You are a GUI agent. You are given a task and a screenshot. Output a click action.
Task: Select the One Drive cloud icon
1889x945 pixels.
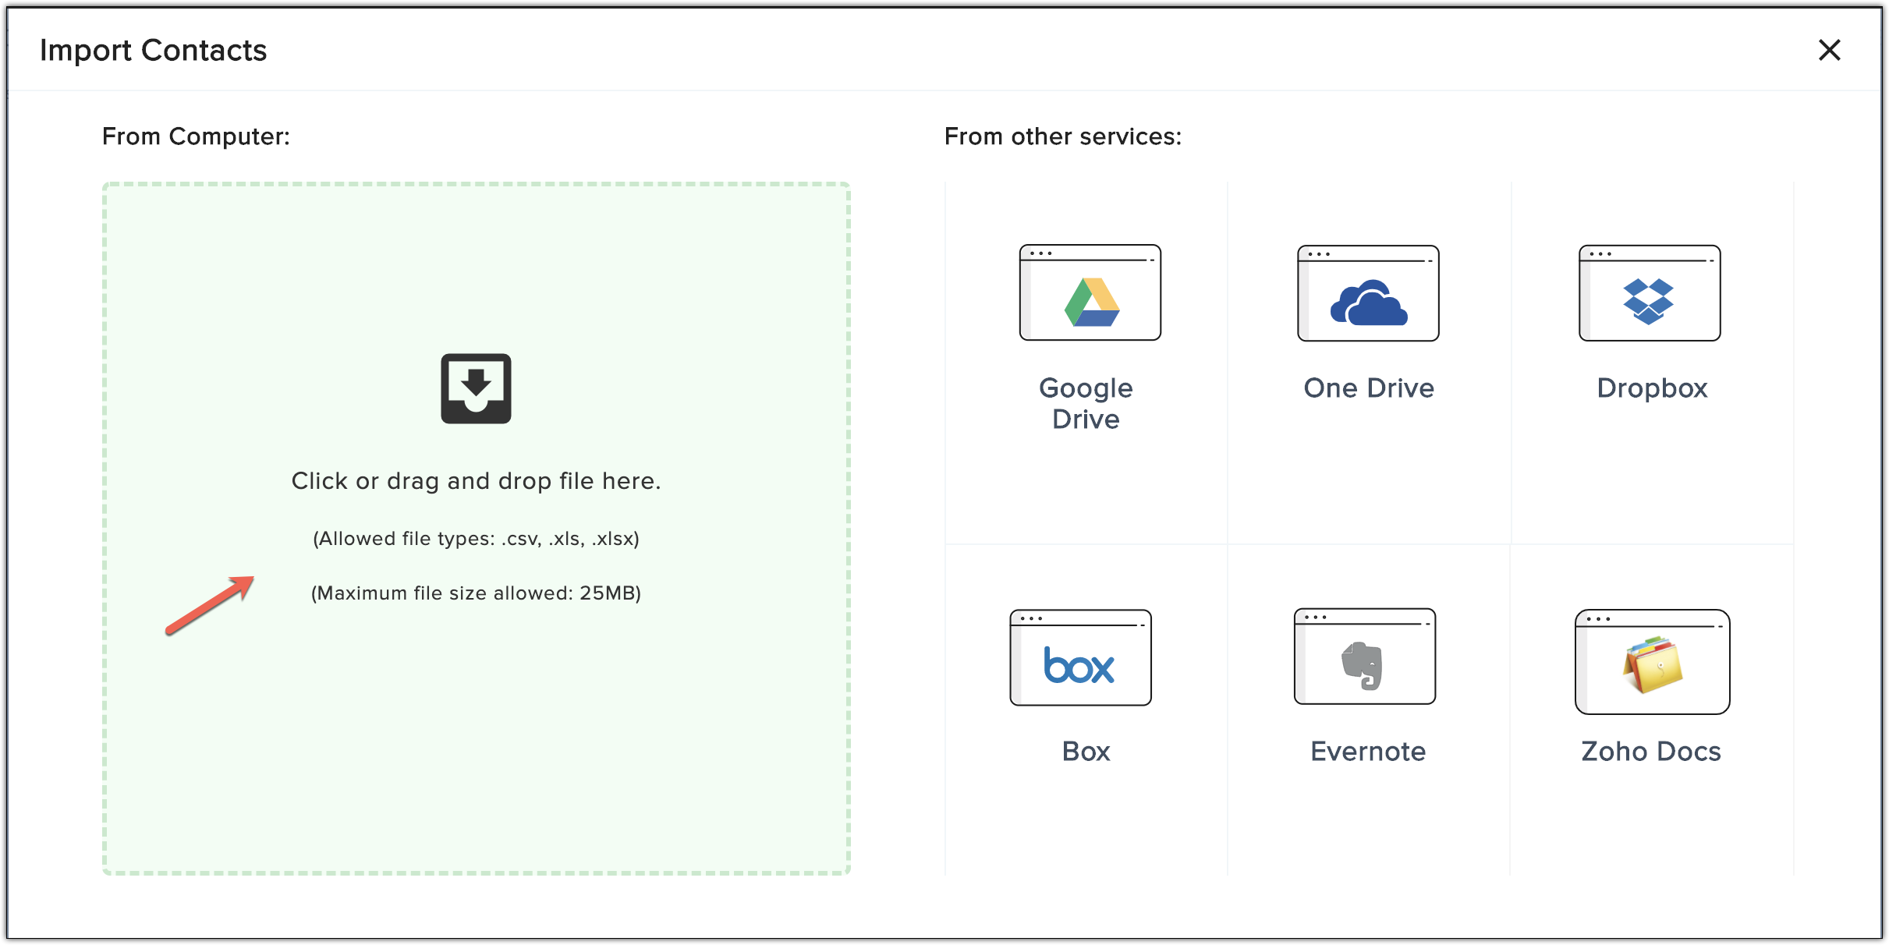1369,303
